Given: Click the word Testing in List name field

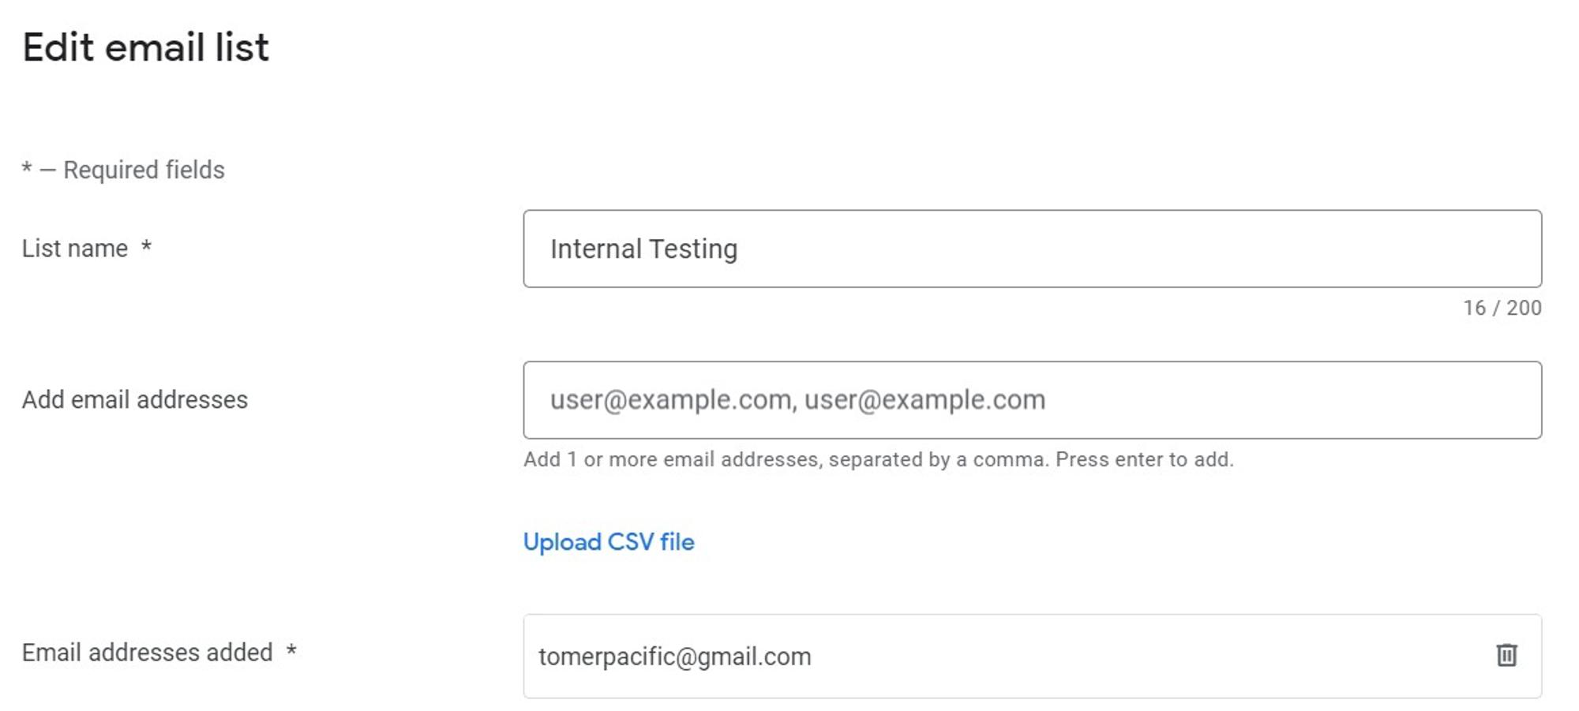Looking at the screenshot, I should (x=693, y=249).
